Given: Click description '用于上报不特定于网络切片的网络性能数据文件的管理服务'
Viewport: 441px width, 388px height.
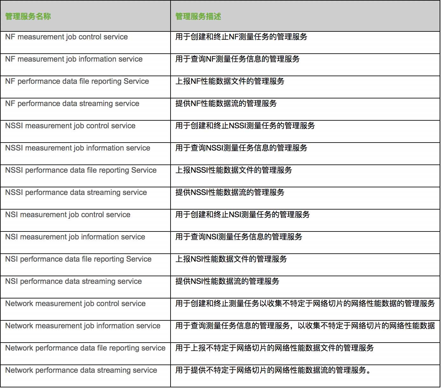Looking at the screenshot, I should pyautogui.click(x=275, y=348).
